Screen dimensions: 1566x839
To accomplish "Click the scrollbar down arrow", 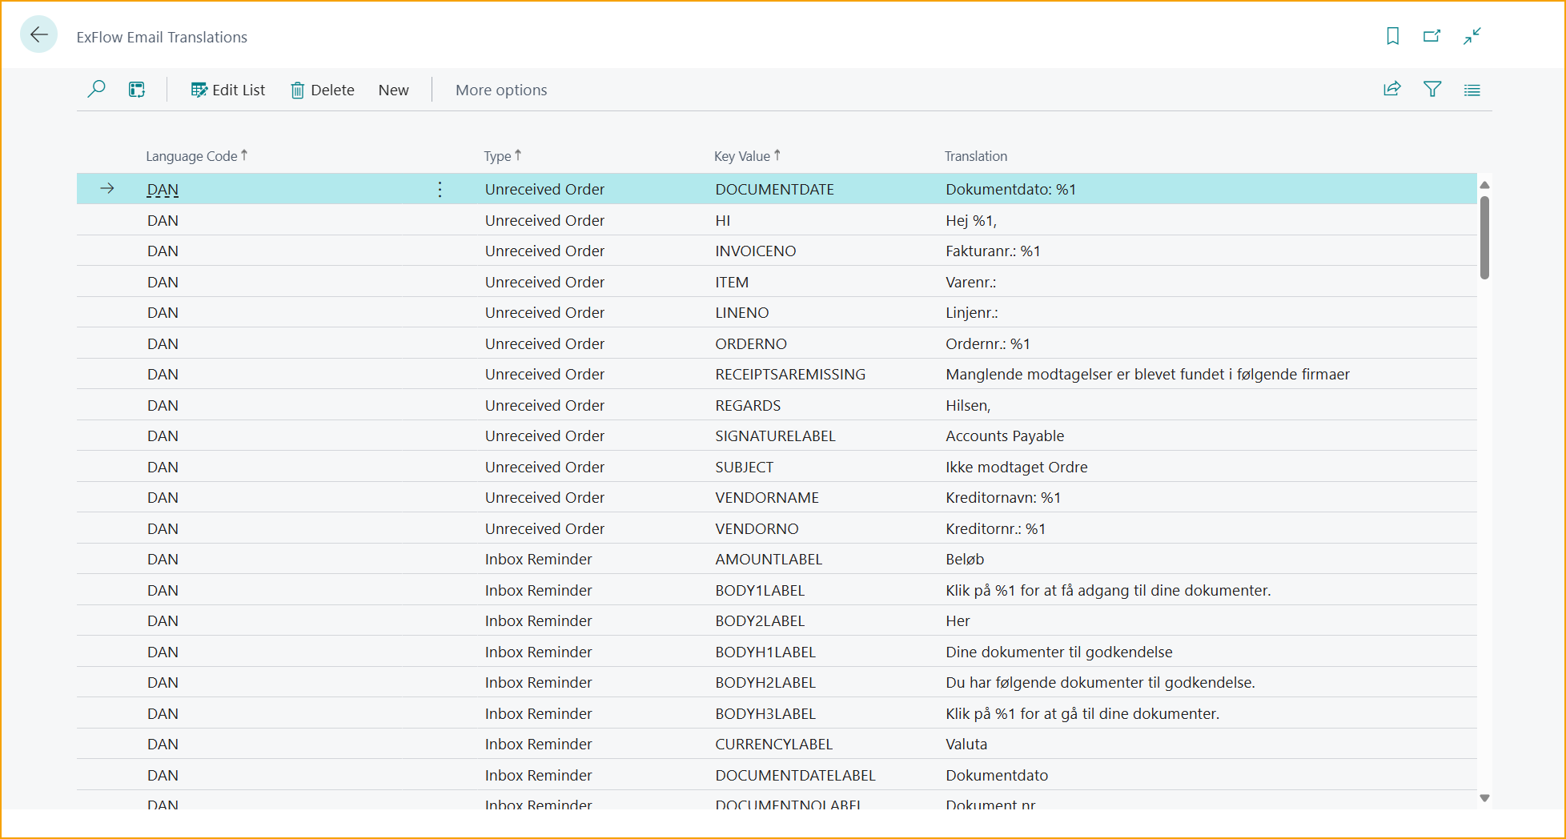I will coord(1484,797).
